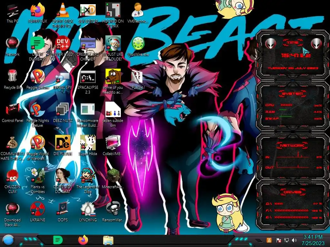Click the Java update tray icon

click(269, 240)
